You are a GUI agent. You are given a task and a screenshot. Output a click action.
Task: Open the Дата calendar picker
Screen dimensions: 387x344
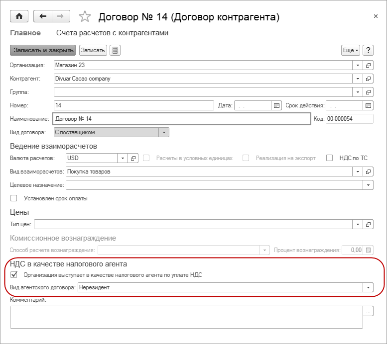277,105
